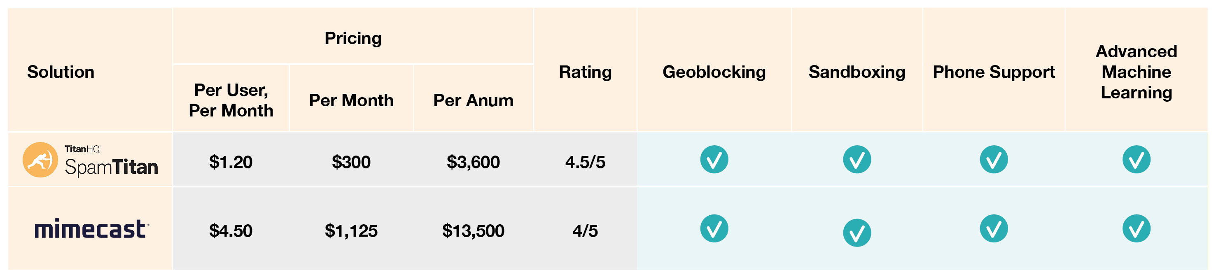This screenshot has height=277, width=1216.
Task: Click SpamTitan's 4.5/5 rating cell
Action: 585,162
